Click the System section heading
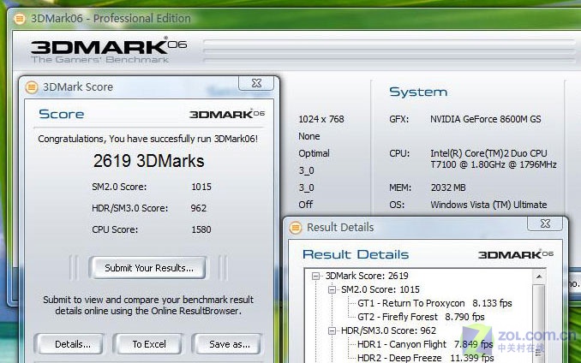 coord(418,92)
